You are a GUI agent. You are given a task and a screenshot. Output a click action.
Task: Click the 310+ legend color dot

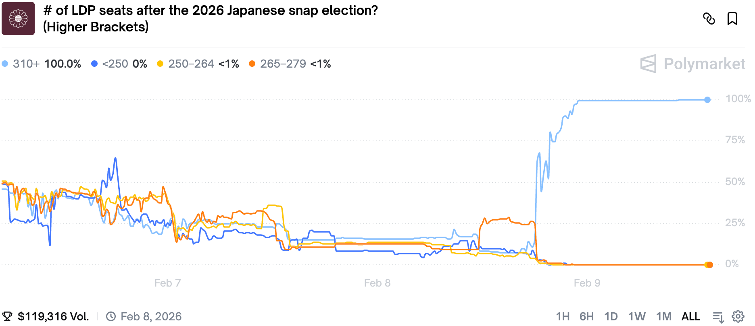[5, 64]
